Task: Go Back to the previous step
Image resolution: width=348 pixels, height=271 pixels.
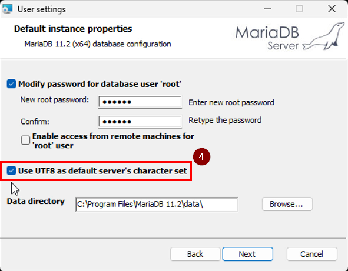Action: click(x=195, y=254)
